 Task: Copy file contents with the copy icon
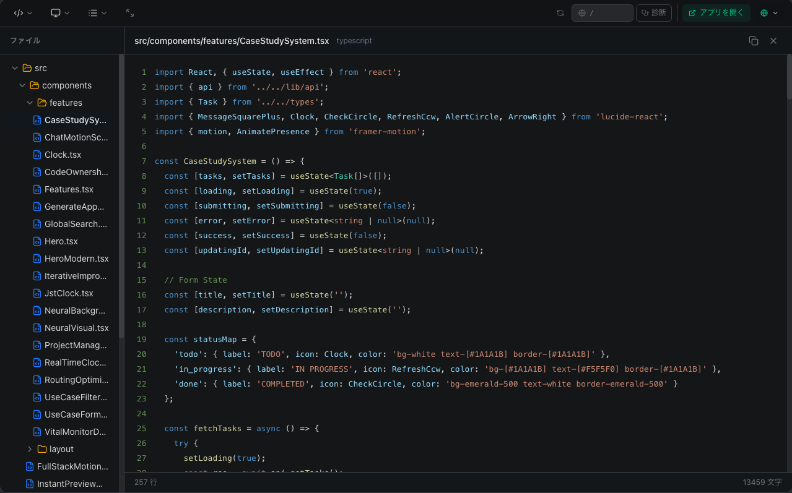click(754, 41)
